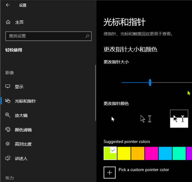The image size is (192, 182).
Task: Click the search magnifier icon in 查找设置
Action: (87, 36)
